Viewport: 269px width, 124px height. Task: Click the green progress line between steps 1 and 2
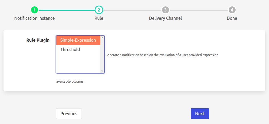(67, 10)
